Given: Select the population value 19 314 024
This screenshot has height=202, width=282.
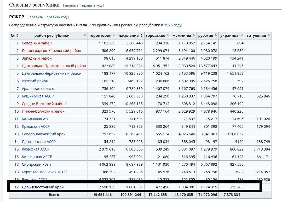Looking at the screenshot, I should tap(133, 66).
